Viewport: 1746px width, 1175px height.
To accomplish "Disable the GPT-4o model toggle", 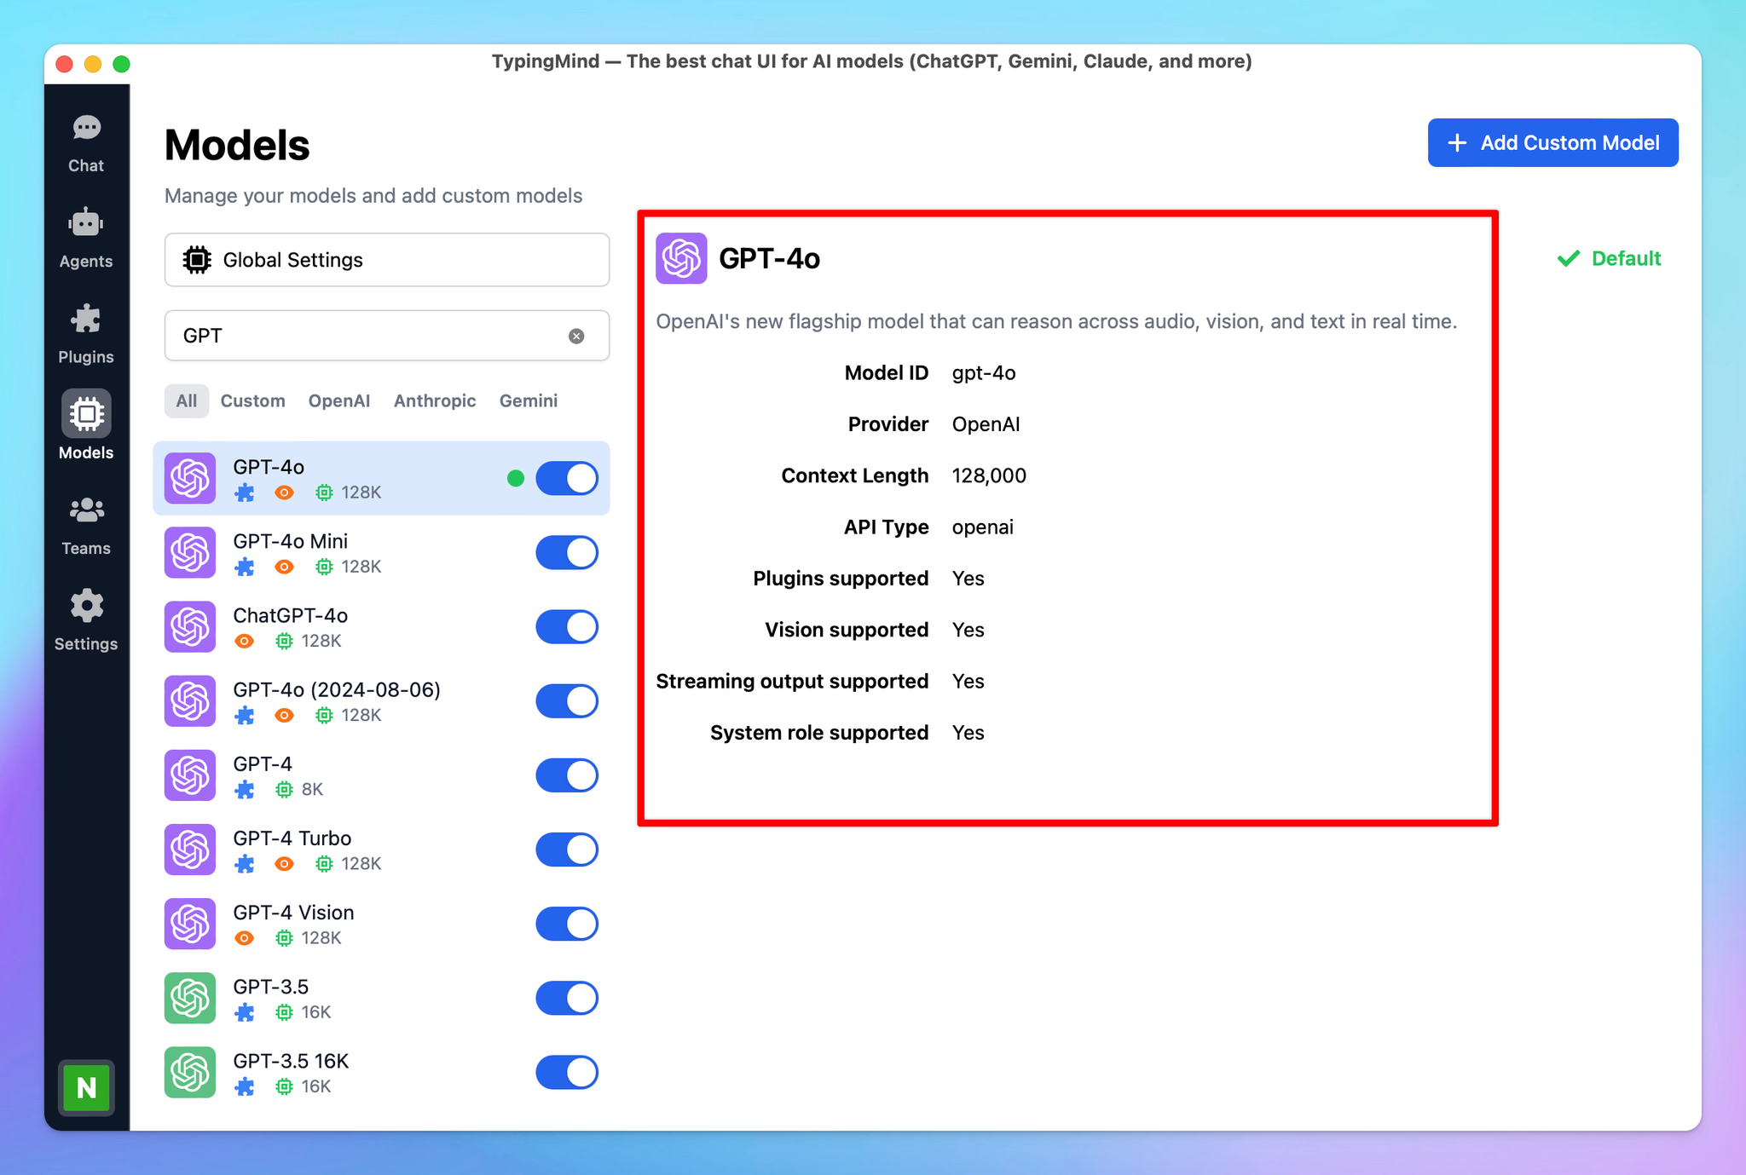I will pyautogui.click(x=567, y=478).
